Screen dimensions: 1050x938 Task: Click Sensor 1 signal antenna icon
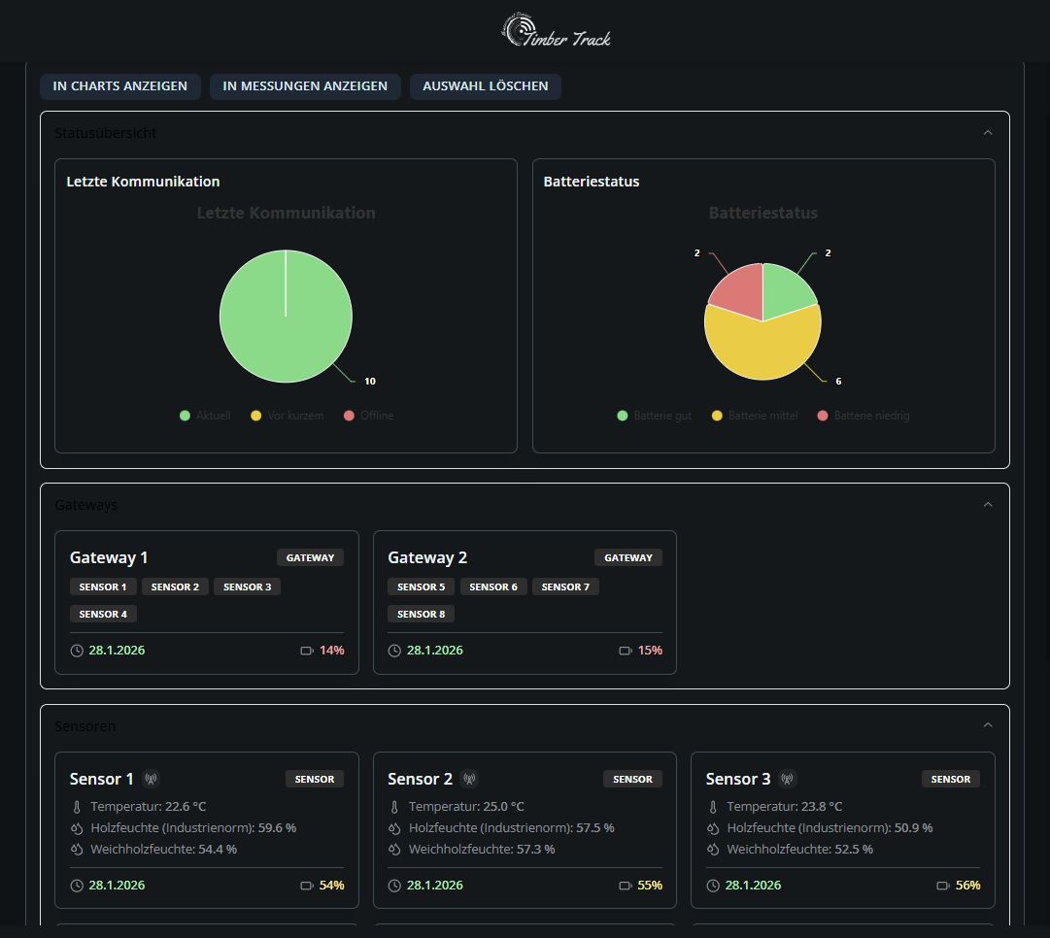[151, 779]
